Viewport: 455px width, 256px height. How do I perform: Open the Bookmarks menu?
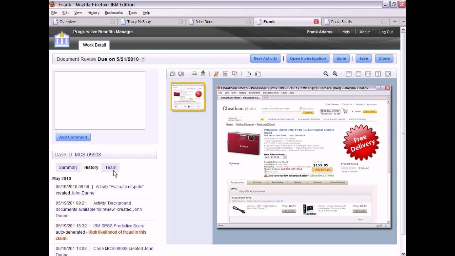point(114,12)
